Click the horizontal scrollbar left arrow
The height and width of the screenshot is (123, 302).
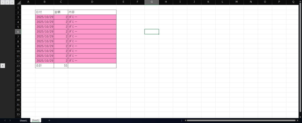(185, 120)
